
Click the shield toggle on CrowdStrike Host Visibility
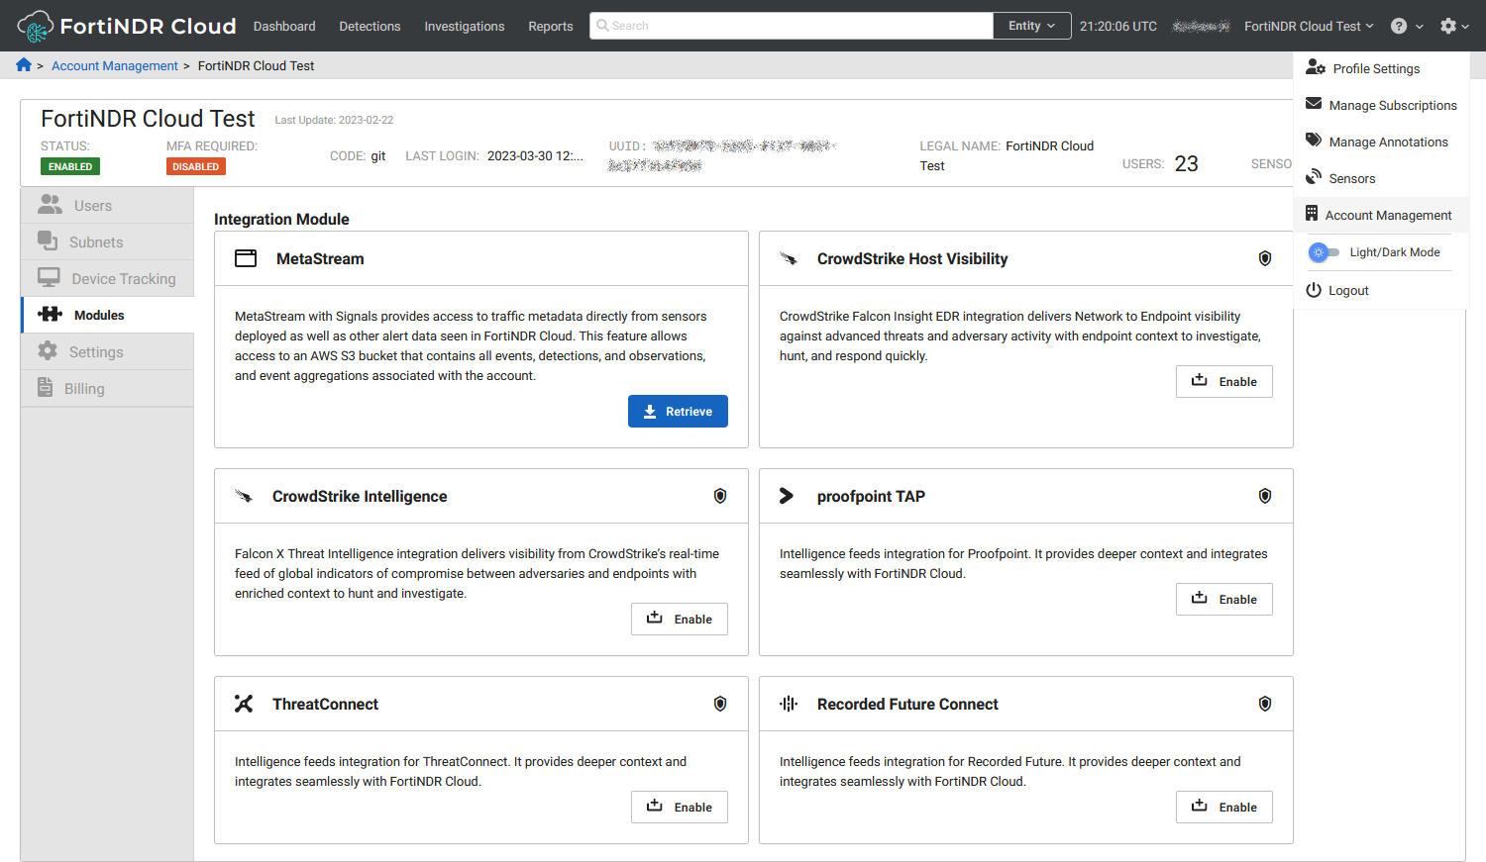tap(1265, 257)
